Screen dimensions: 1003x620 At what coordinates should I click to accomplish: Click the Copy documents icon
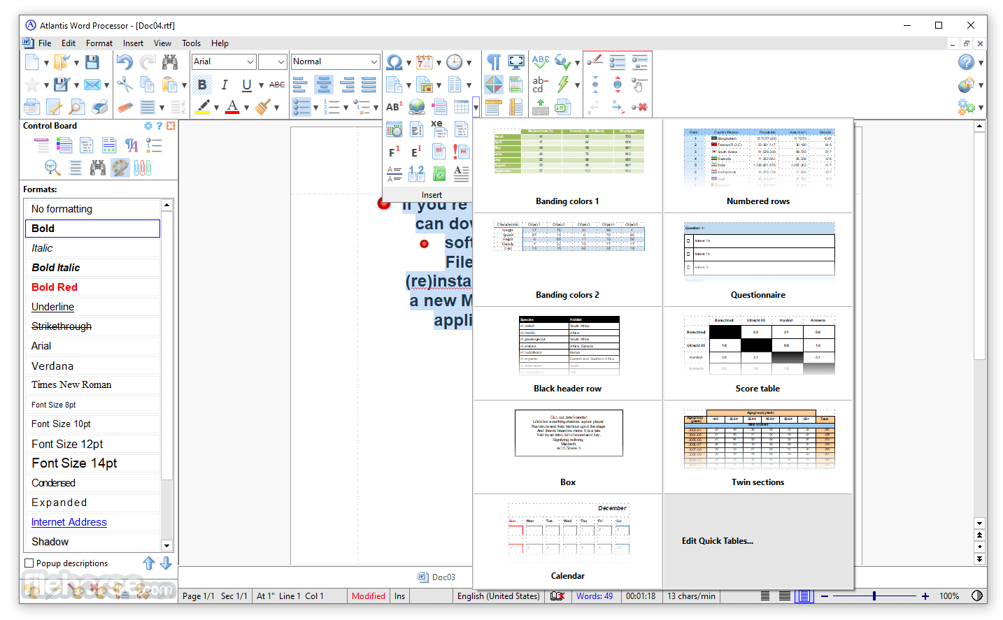(x=147, y=85)
